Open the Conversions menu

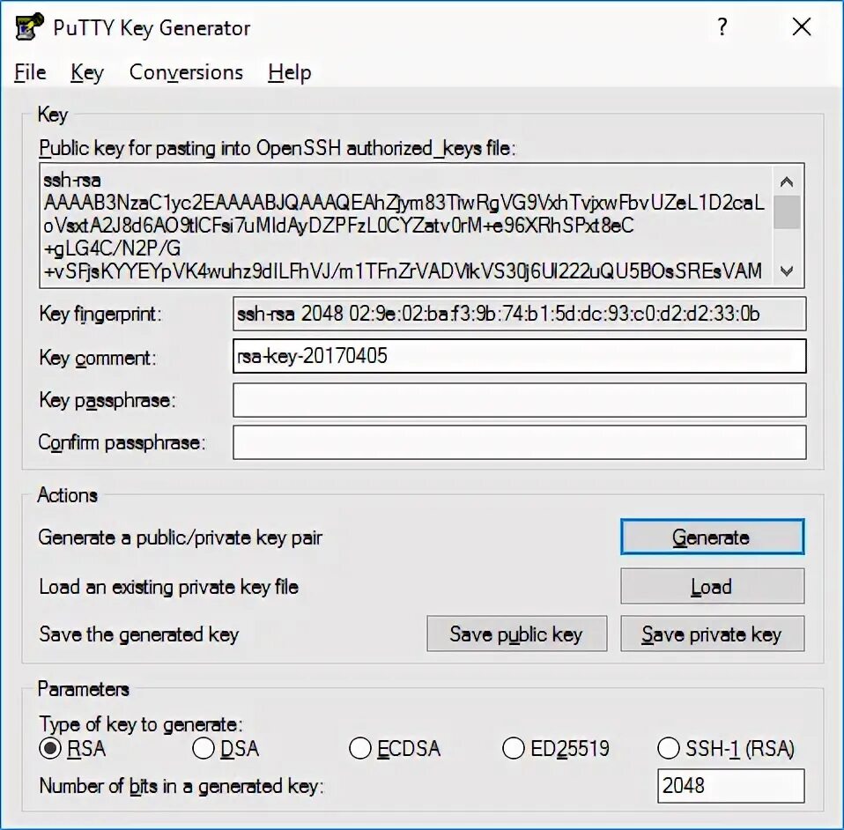tap(186, 72)
